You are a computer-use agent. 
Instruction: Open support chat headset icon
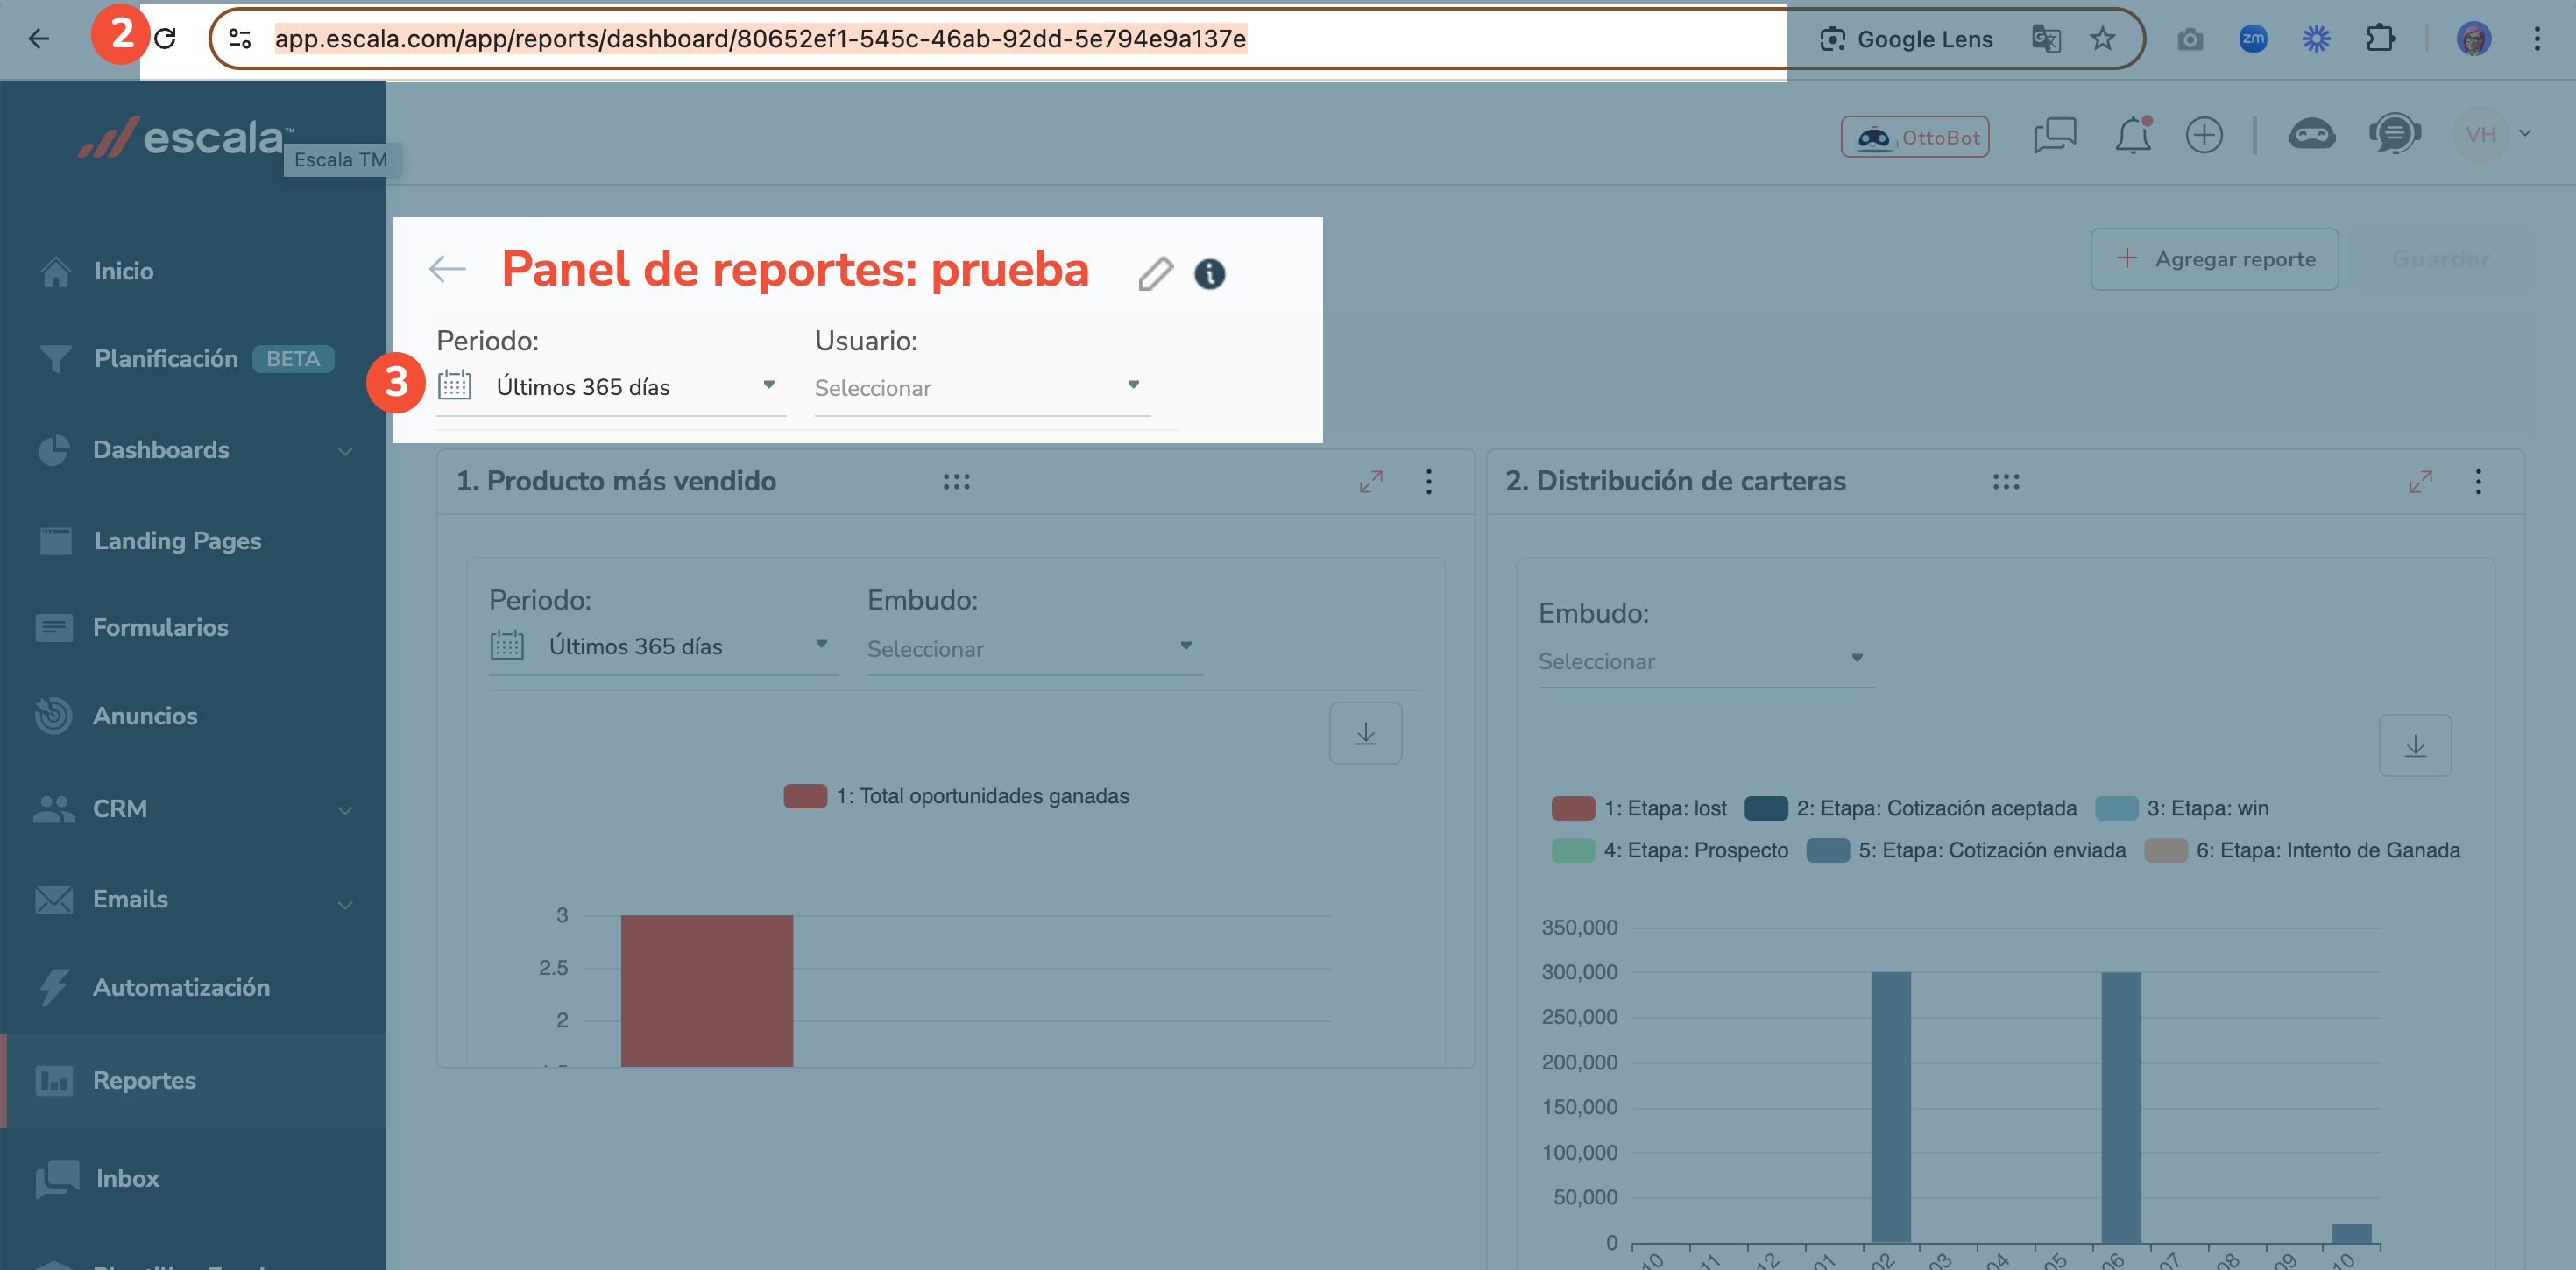(x=2394, y=133)
